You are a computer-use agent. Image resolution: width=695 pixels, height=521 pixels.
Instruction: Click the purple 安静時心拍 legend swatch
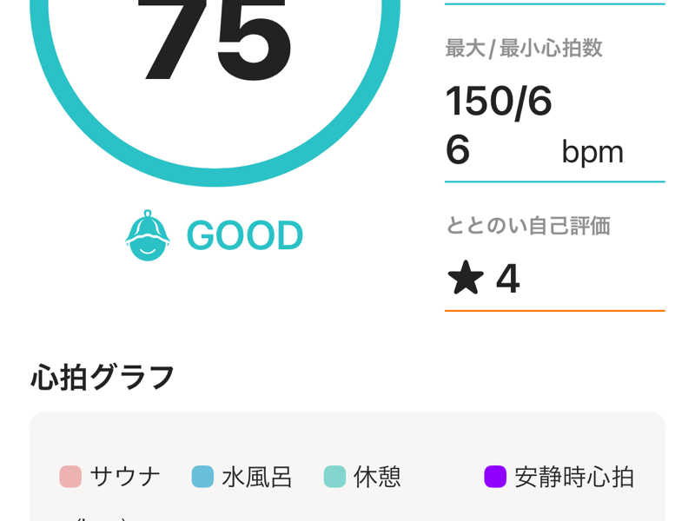click(x=495, y=477)
